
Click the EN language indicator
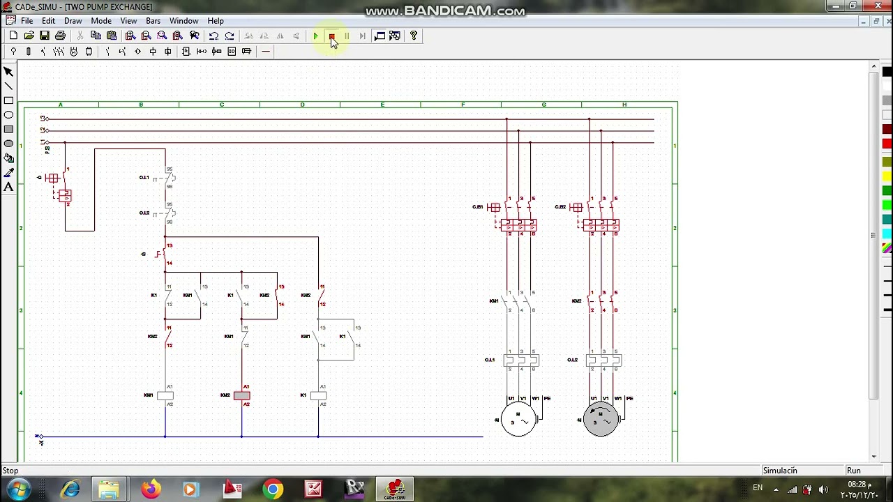(x=758, y=487)
